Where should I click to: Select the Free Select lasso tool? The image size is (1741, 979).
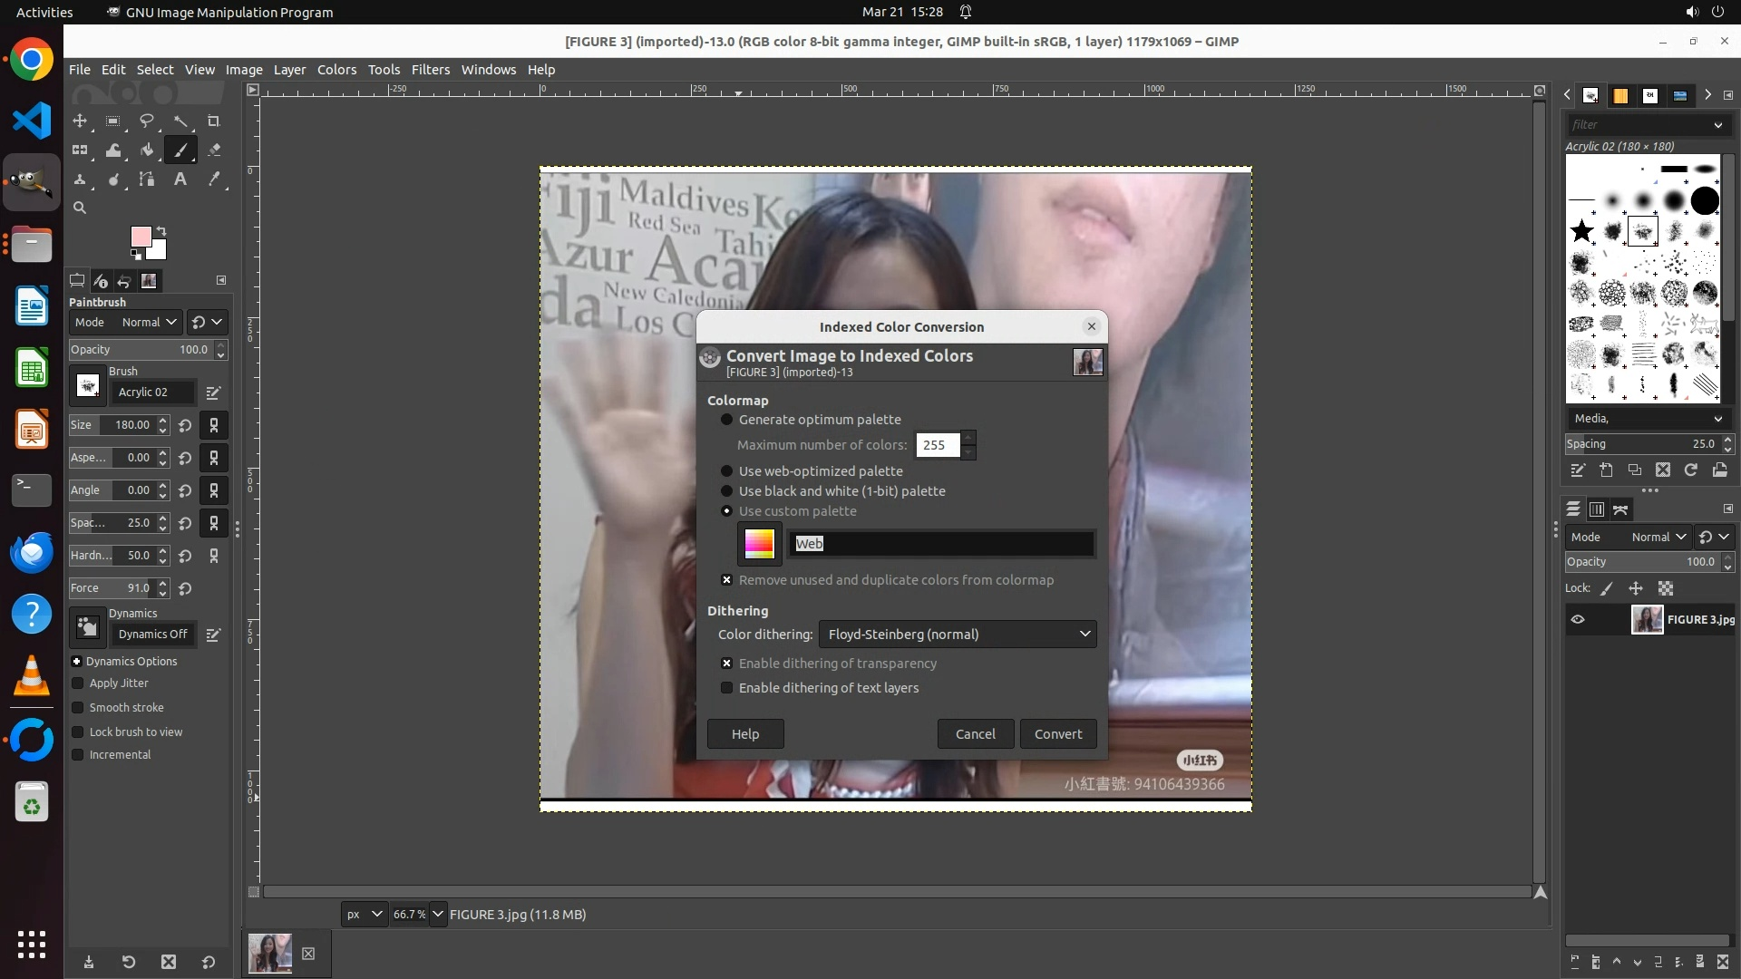click(x=147, y=121)
